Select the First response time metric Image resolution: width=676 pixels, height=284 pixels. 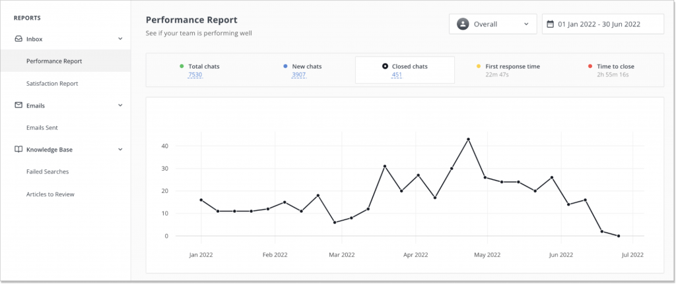(508, 70)
